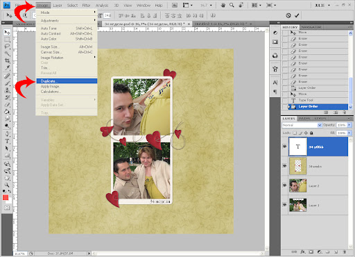355x257 pixels.
Task: Click the Zoom magnifier in top bar
Action: click(232, 5)
